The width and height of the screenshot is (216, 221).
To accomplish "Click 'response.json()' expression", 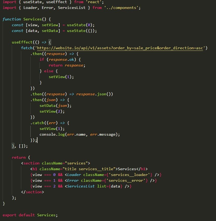I will (x=95, y=94).
